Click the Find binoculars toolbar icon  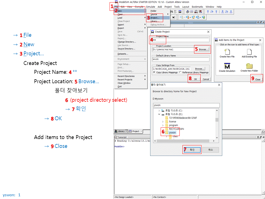pos(172,12)
